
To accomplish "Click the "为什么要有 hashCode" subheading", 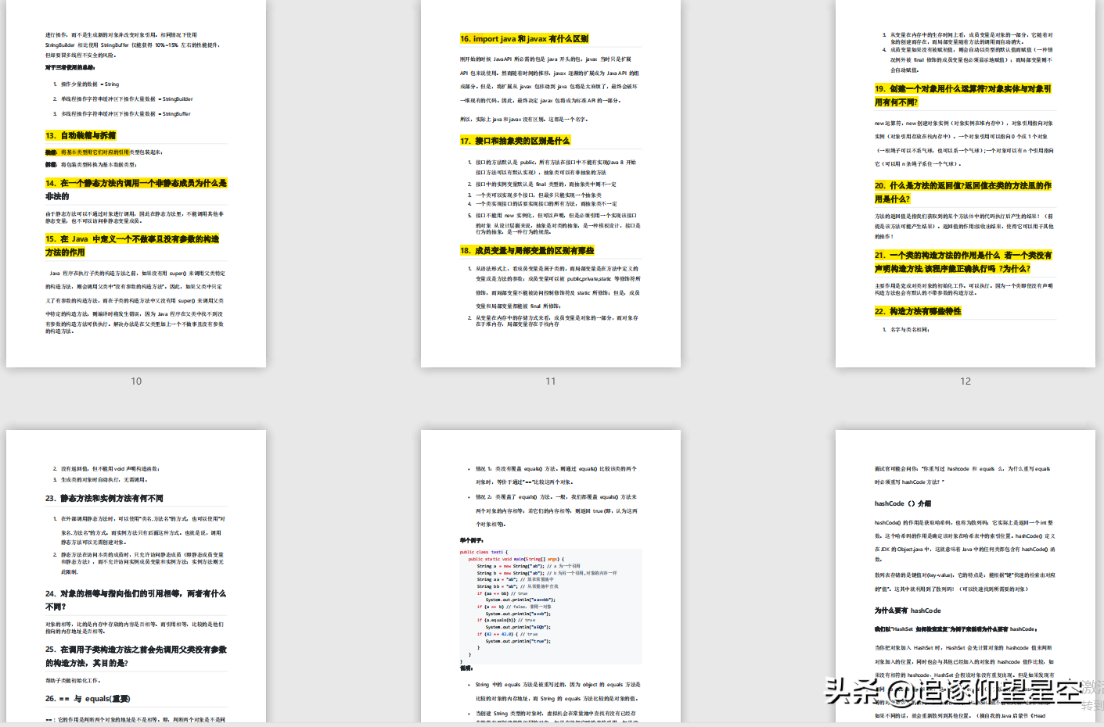I will [908, 611].
